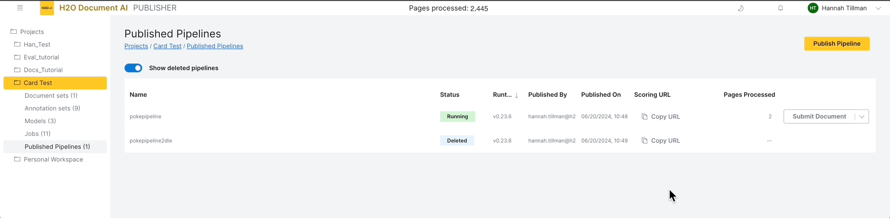This screenshot has width=890, height=218.
Task: Click the Status column header
Action: (x=449, y=95)
